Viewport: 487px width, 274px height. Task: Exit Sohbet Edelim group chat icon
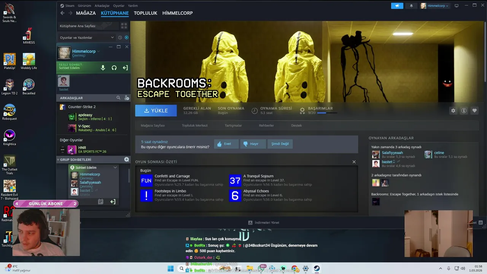point(113,202)
